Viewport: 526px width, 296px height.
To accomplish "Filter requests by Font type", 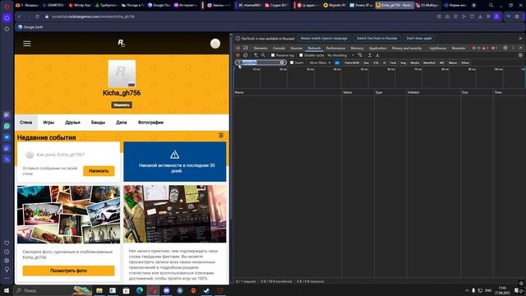I will click(x=393, y=62).
